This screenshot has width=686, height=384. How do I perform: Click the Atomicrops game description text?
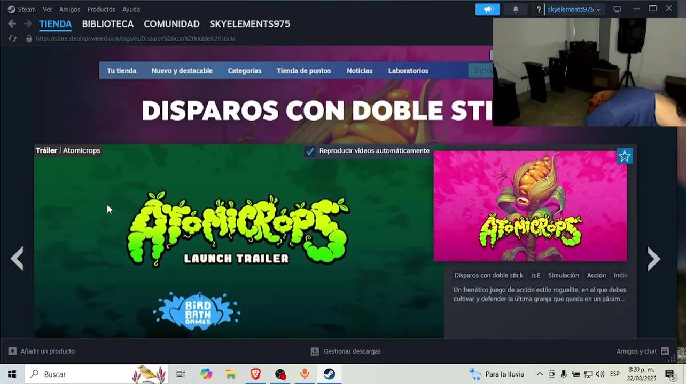click(540, 294)
